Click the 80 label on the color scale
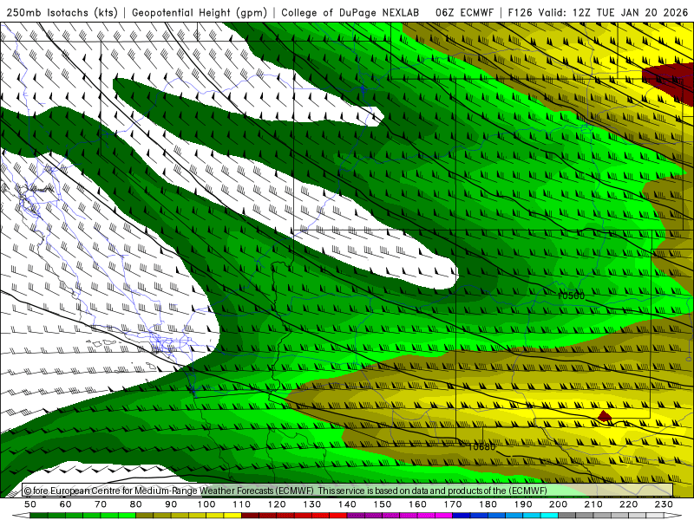The image size is (694, 520). pyautogui.click(x=136, y=504)
